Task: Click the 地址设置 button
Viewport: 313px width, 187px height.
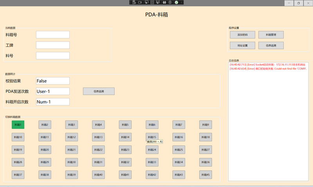Action: (x=242, y=45)
